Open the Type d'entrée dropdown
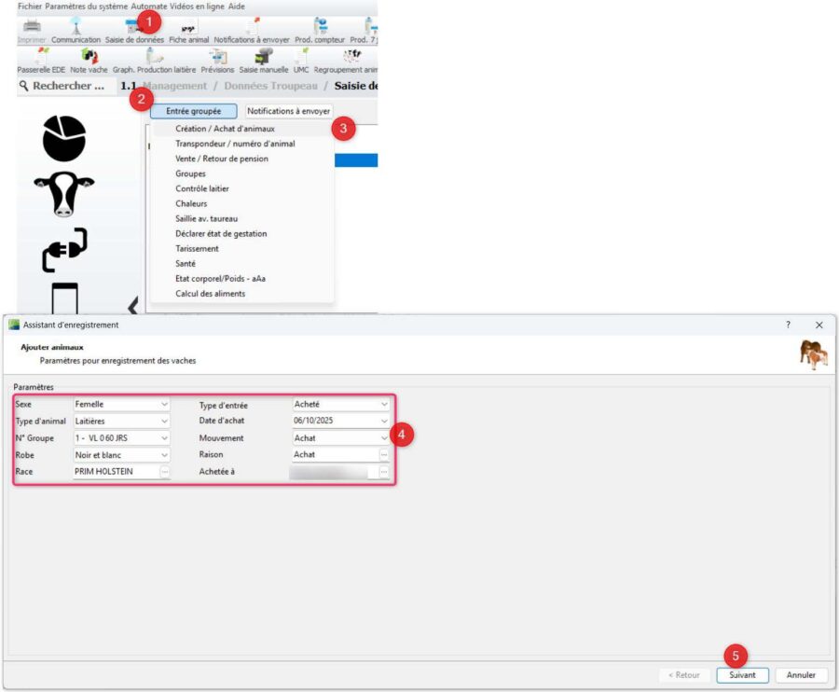Screen dimensions: 839x692 point(383,405)
